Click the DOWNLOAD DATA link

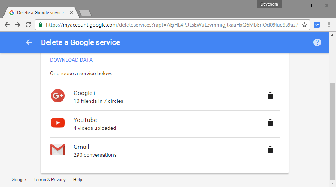pos(71,60)
